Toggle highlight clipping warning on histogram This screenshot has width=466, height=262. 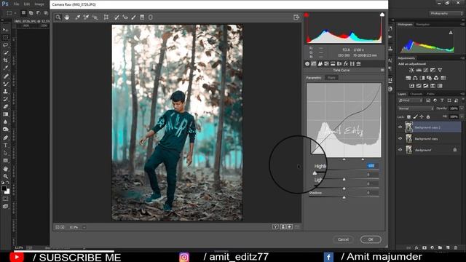tap(382, 15)
